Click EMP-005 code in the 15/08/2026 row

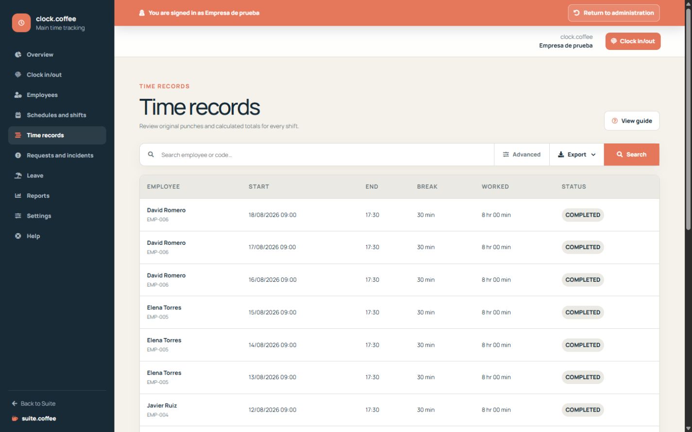(158, 317)
